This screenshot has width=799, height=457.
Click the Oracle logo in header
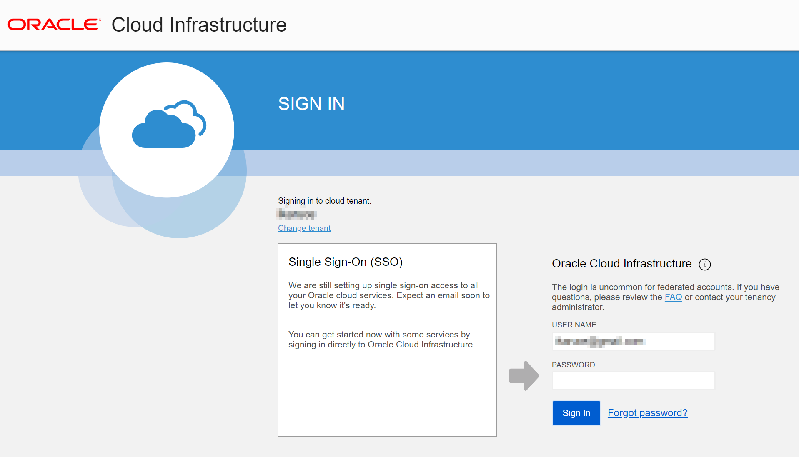point(54,25)
